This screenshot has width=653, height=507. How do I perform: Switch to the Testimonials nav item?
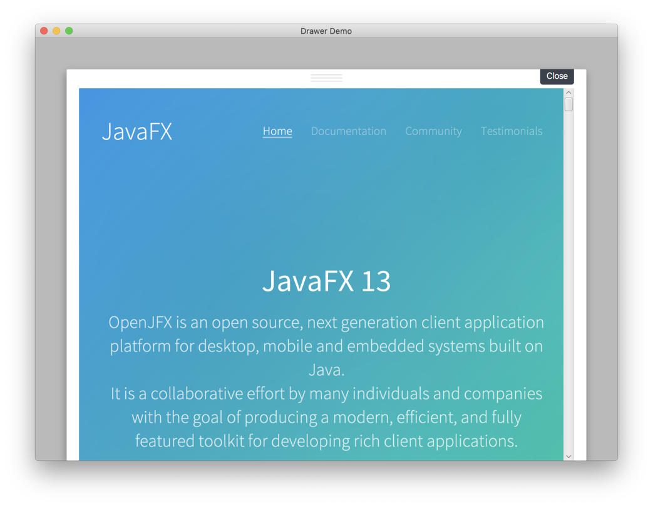point(512,131)
